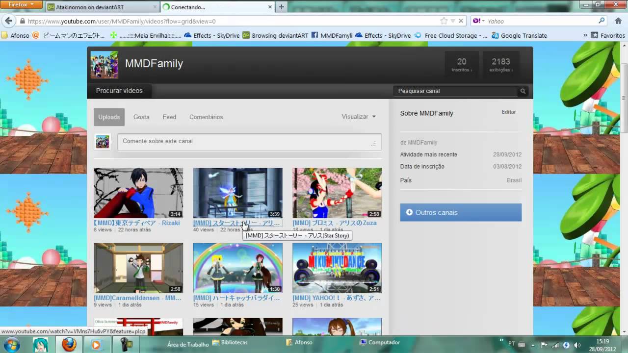Open the Free Cloud Storage bookmark
628x353 pixels.
451,35
